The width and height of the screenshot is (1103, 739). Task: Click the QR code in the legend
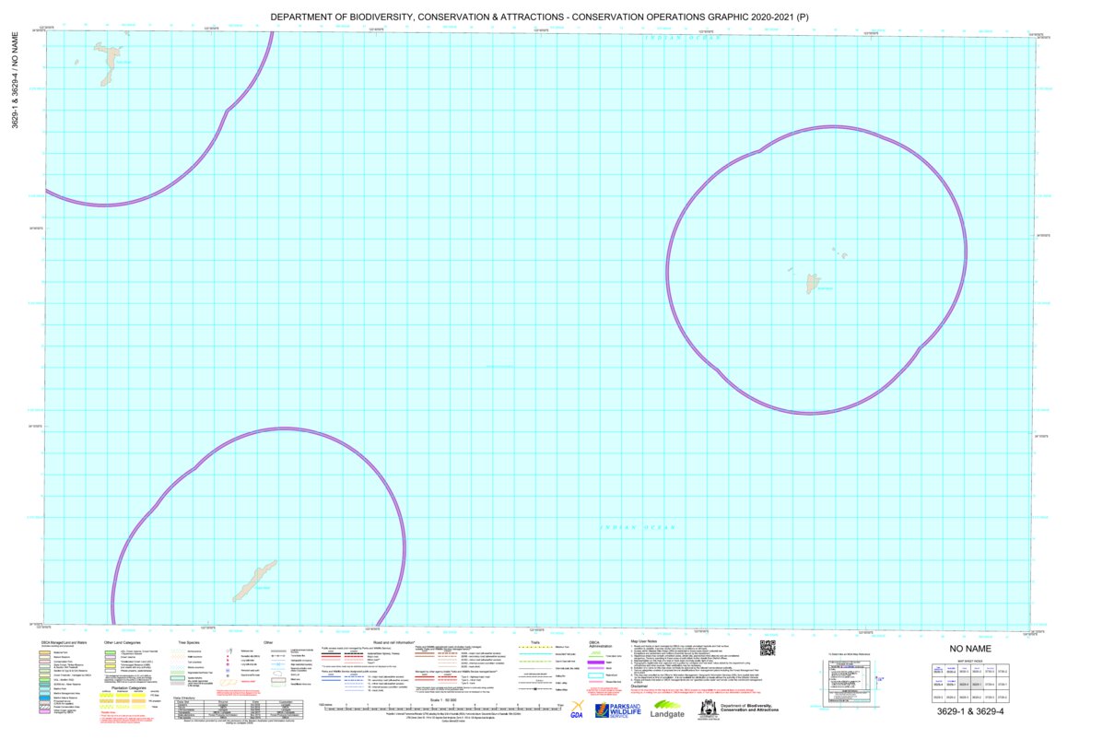tap(768, 648)
